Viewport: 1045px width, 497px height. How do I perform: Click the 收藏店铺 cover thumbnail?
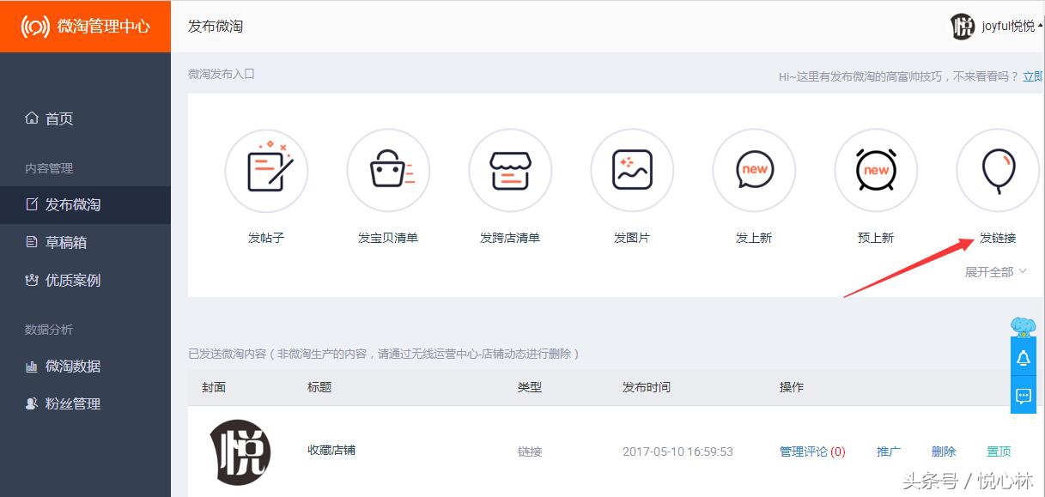pyautogui.click(x=240, y=452)
